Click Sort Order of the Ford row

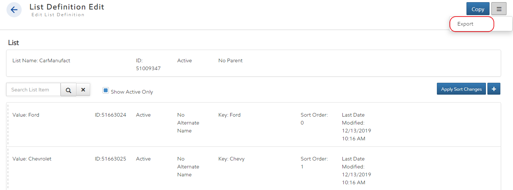tap(314, 119)
